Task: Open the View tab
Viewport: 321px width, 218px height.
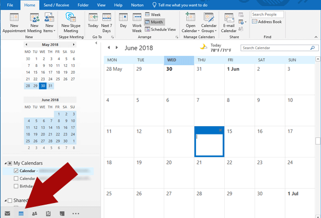Action: [x=101, y=5]
